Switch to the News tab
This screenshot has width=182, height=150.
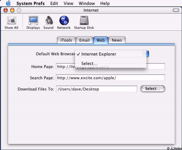pyautogui.click(x=117, y=40)
